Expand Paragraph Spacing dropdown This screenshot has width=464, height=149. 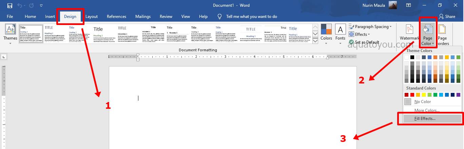(x=370, y=27)
